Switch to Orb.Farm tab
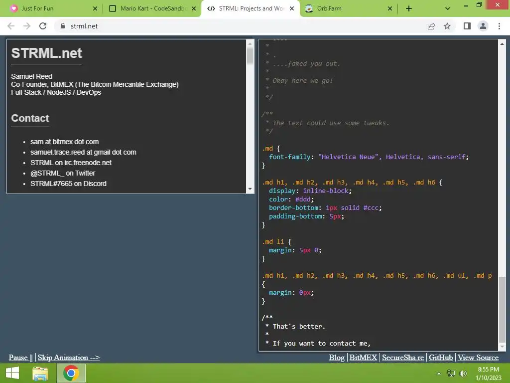The height and width of the screenshot is (383, 510). point(348,8)
